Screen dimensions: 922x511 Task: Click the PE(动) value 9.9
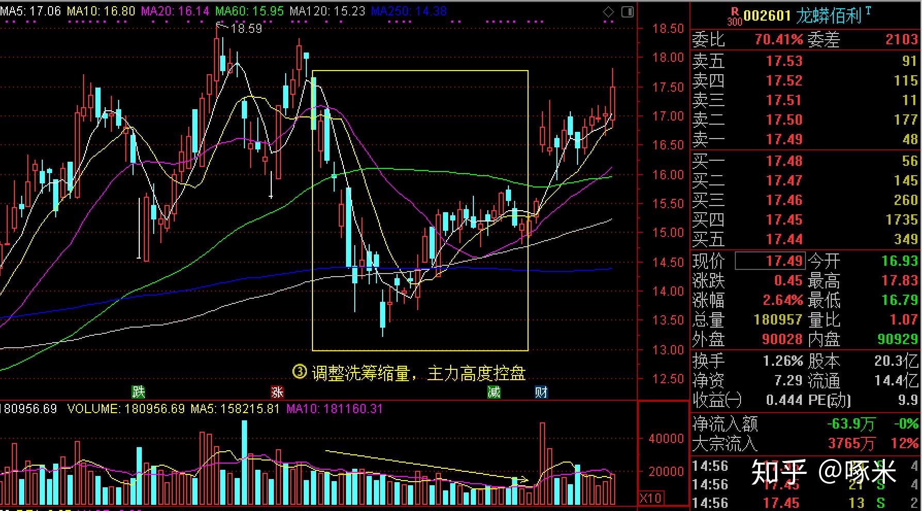(x=908, y=400)
